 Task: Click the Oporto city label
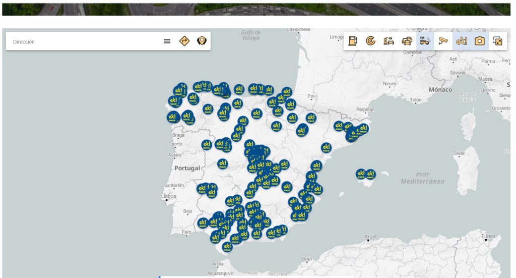click(175, 144)
